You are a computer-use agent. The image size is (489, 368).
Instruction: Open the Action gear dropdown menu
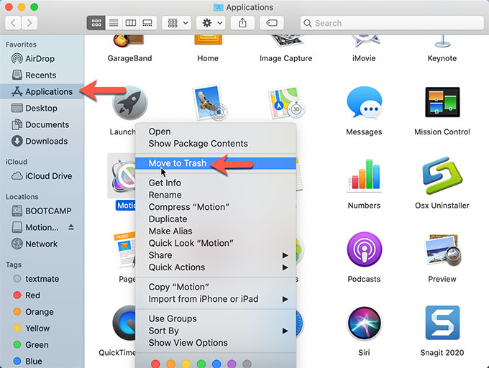(212, 23)
